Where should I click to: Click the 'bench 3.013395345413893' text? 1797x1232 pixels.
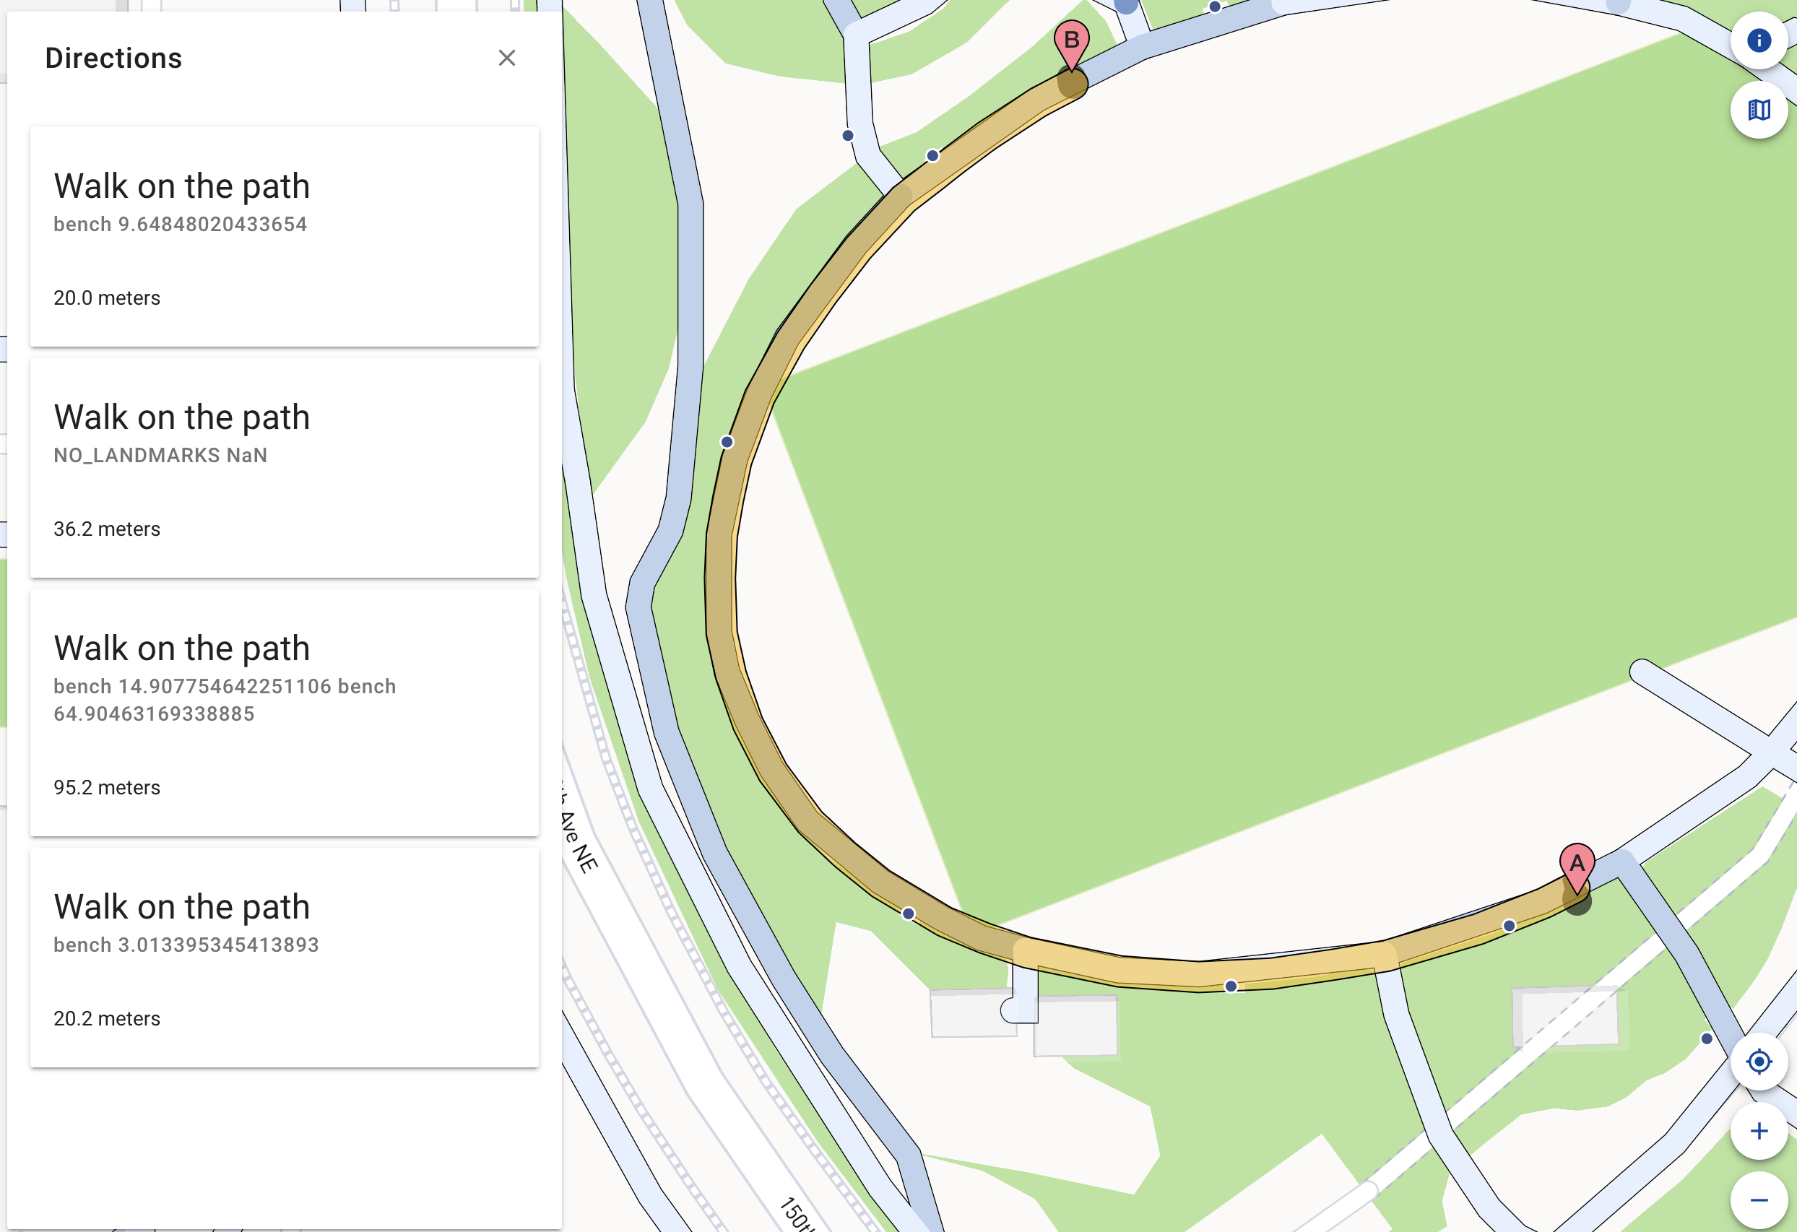coord(186,945)
